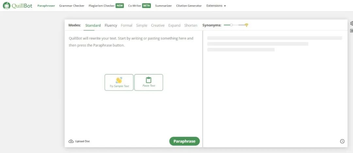Open the history clock icon
The width and height of the screenshot is (353, 153).
(x=342, y=141)
